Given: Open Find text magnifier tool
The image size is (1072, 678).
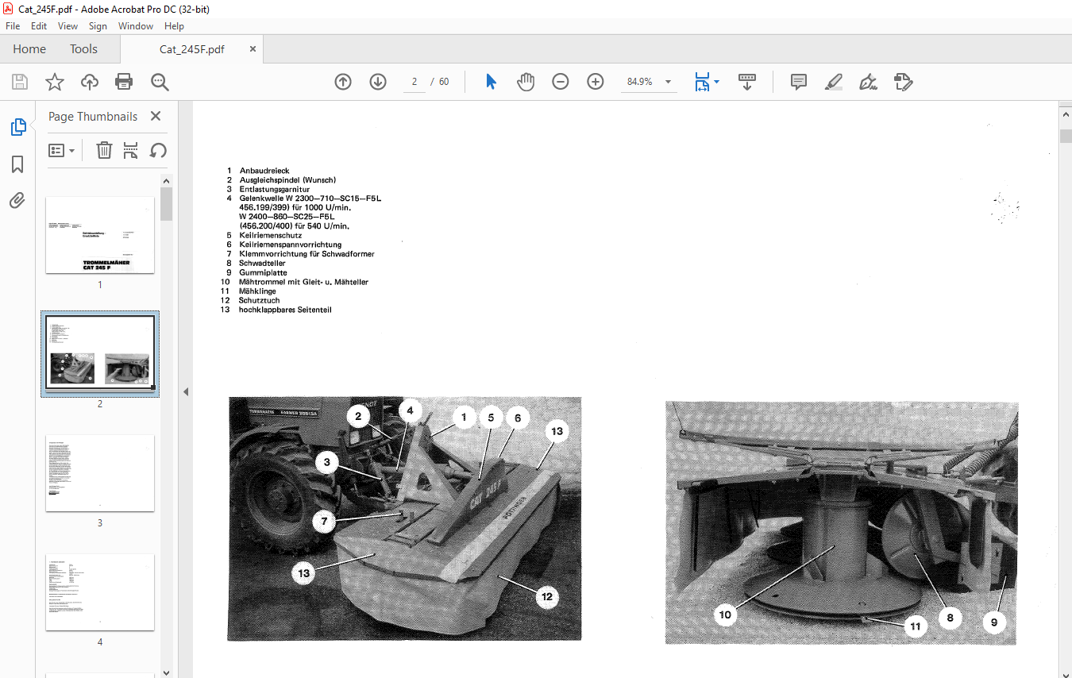Looking at the screenshot, I should [x=160, y=82].
